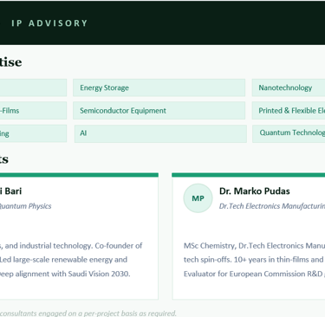Screen dimensions: 325x317
Task: Select the AI expertise tag
Action: point(160,133)
